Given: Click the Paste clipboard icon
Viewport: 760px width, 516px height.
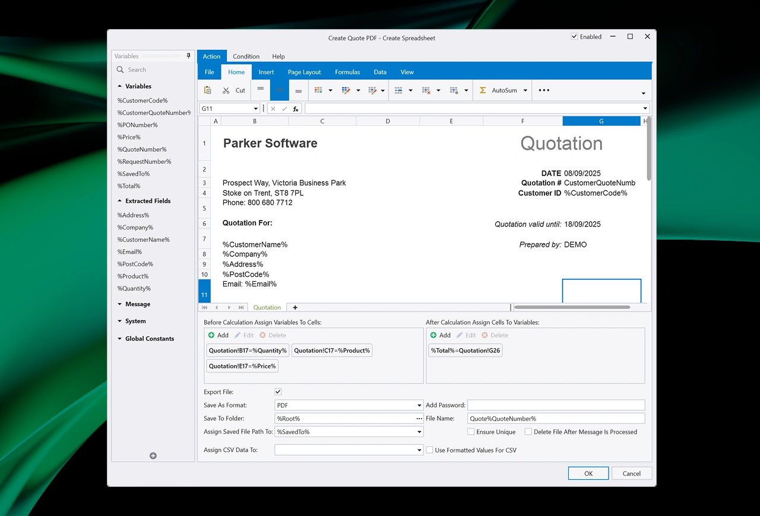Looking at the screenshot, I should tap(208, 90).
